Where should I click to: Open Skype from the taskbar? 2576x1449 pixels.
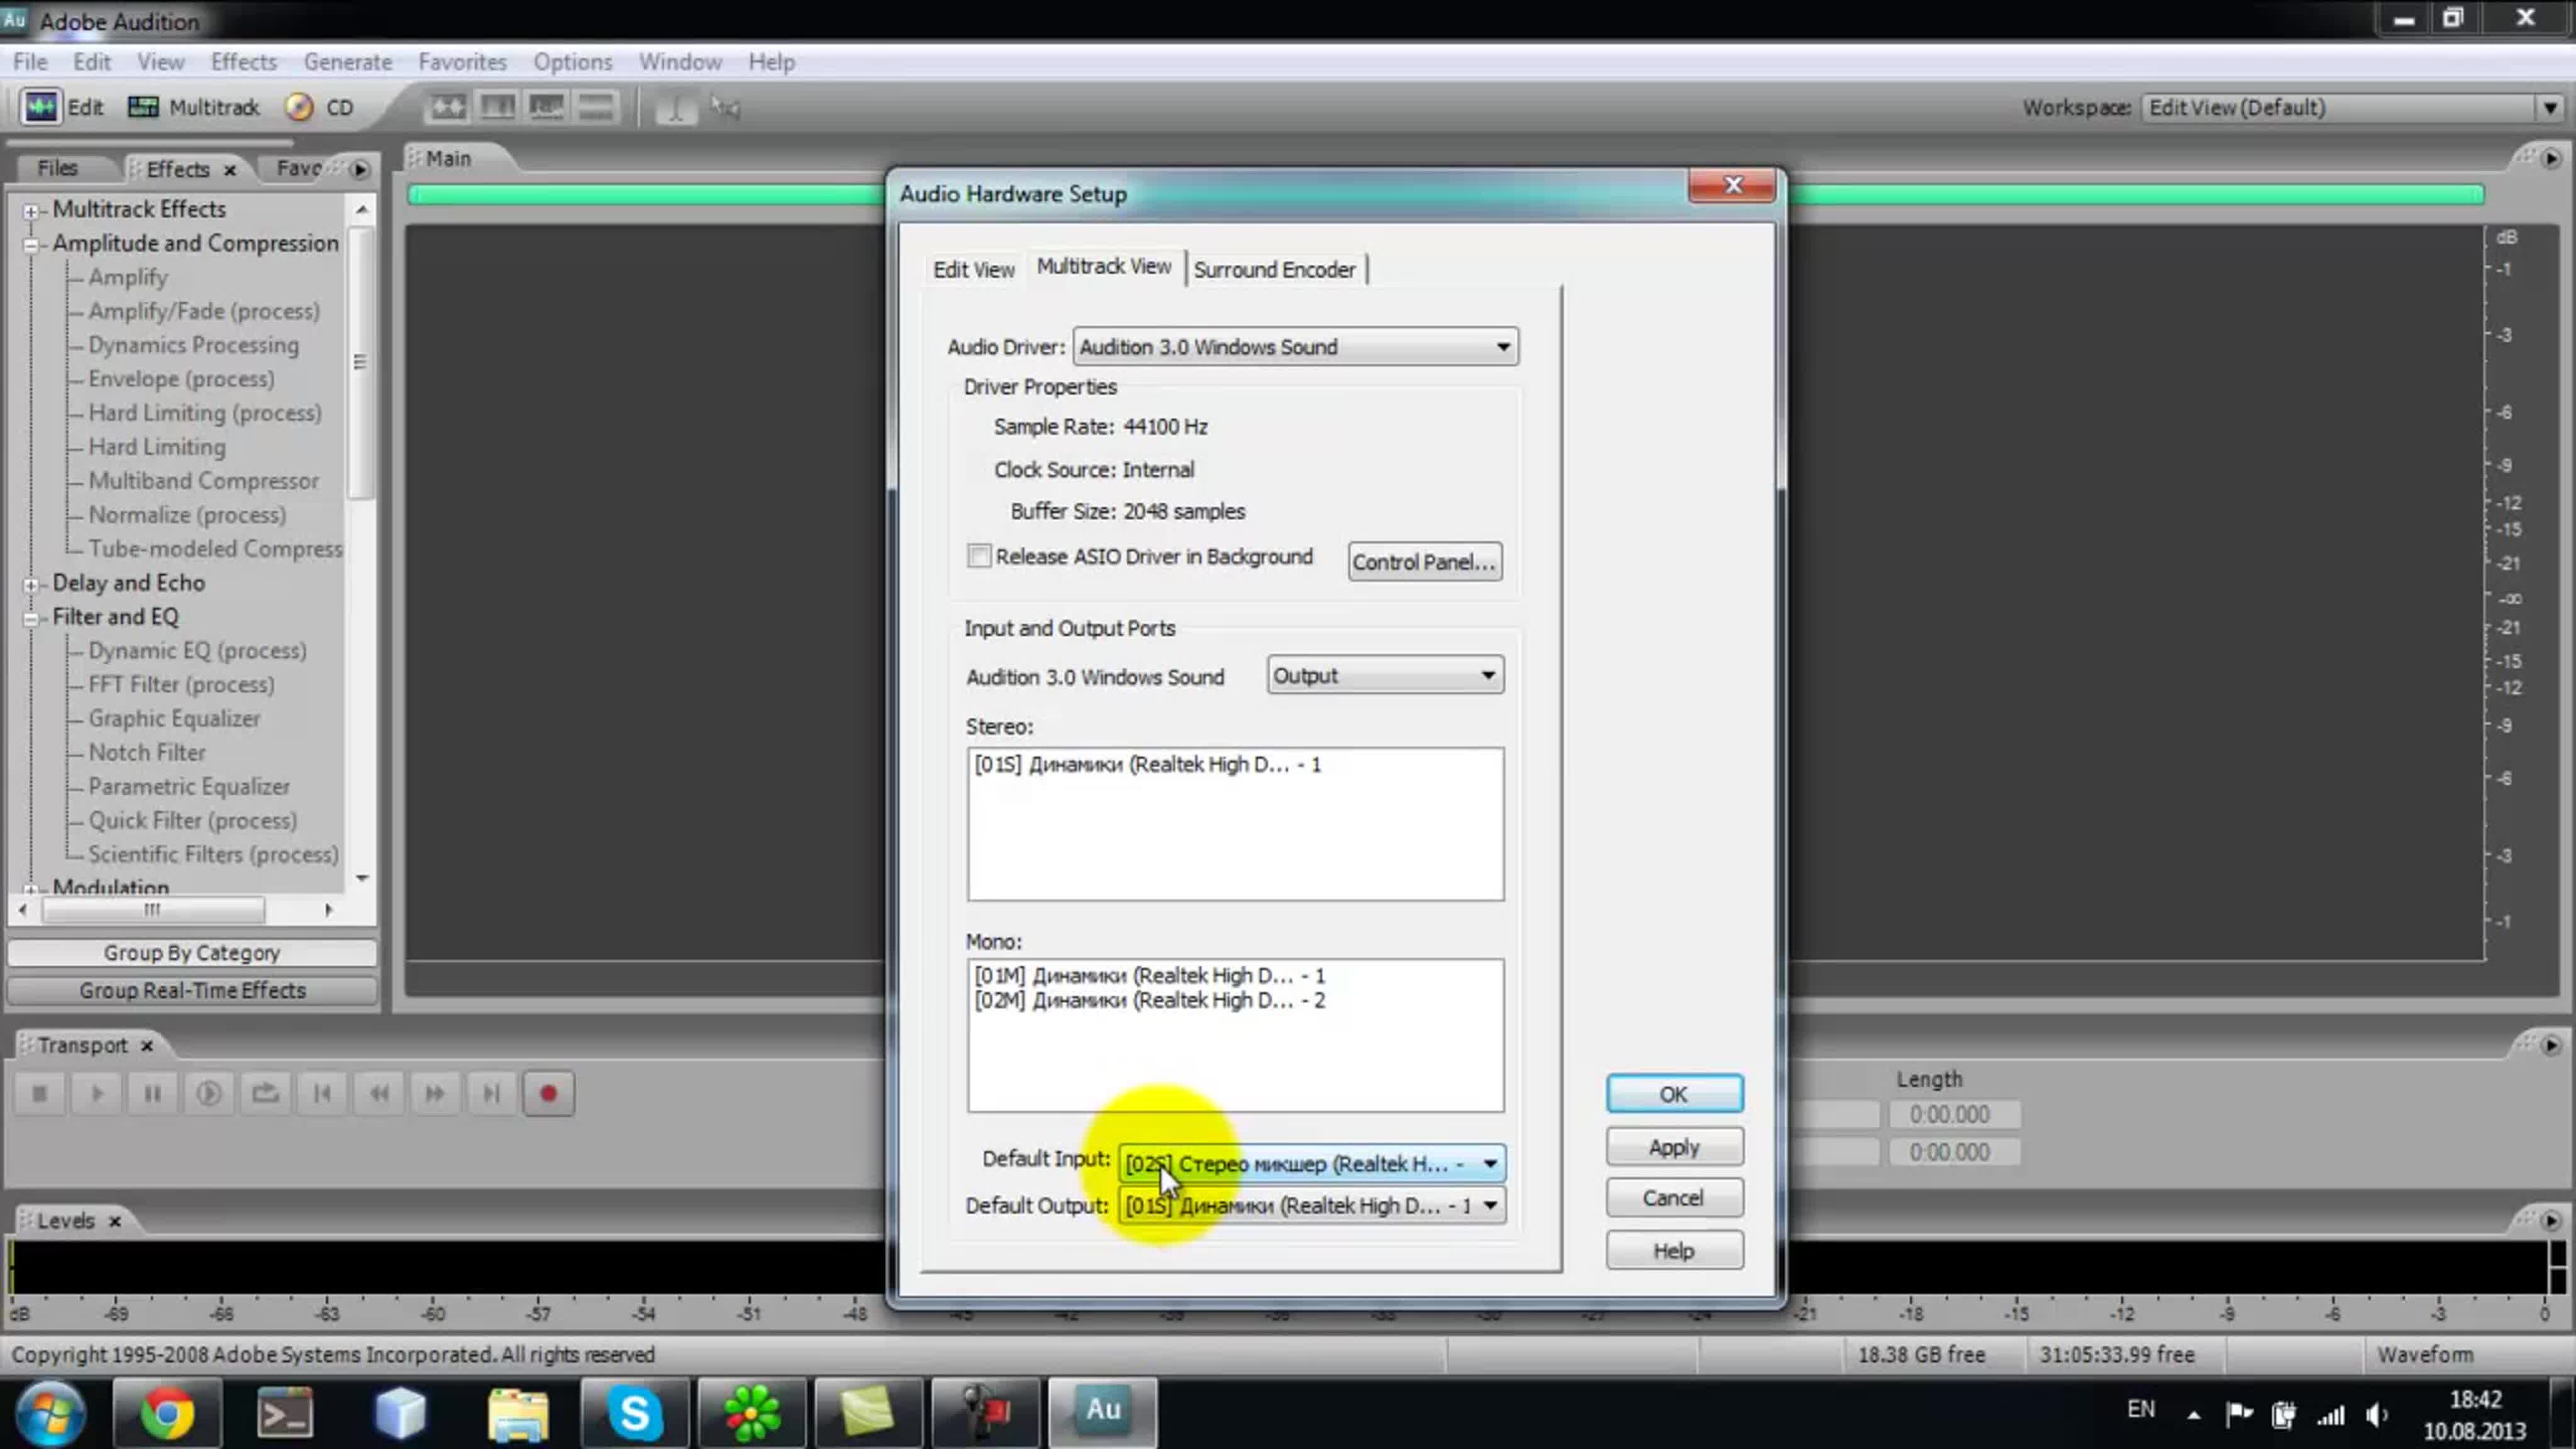(x=635, y=1413)
